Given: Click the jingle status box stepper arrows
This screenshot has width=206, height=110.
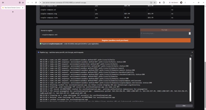Looking at the screenshot, I should 190,34.
